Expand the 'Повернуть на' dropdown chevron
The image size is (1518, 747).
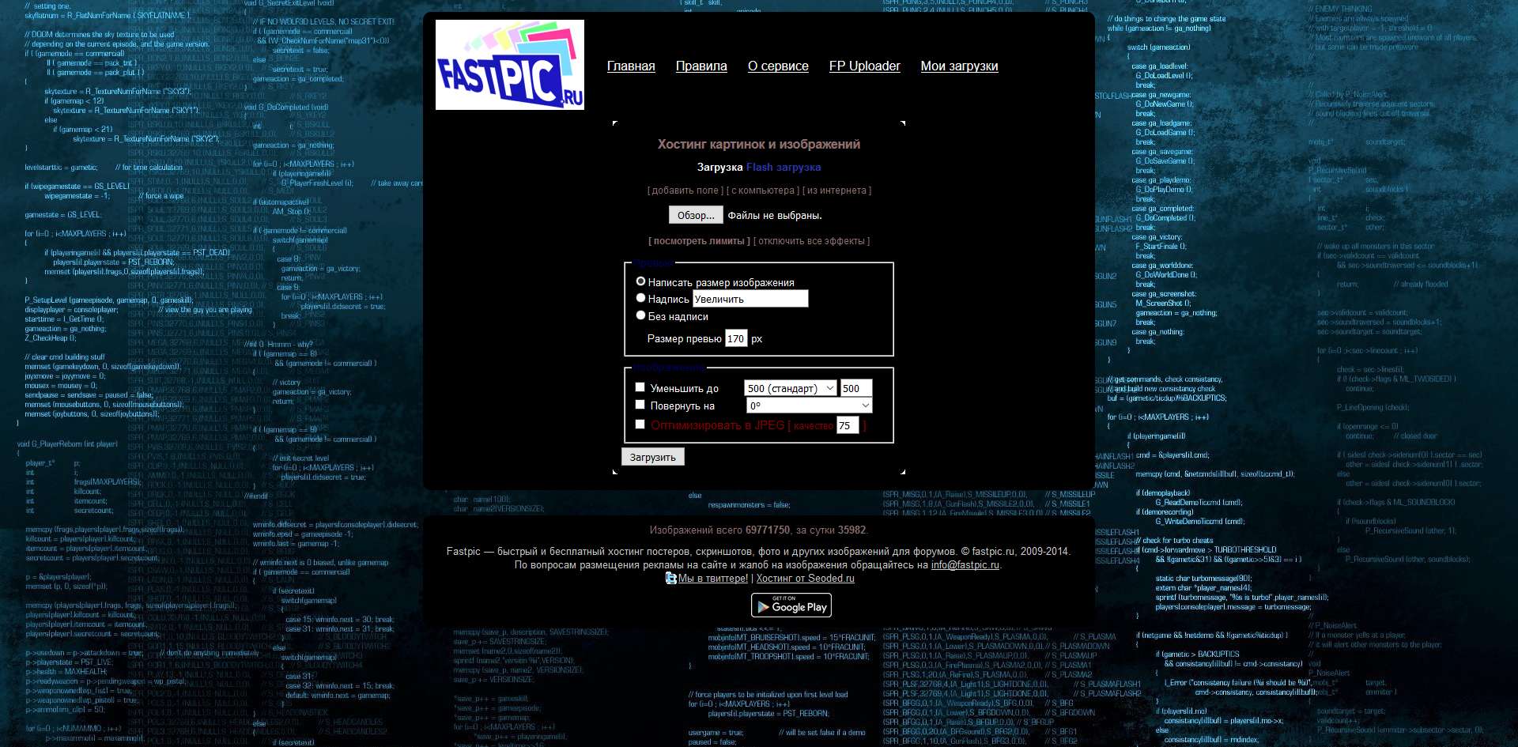point(865,405)
